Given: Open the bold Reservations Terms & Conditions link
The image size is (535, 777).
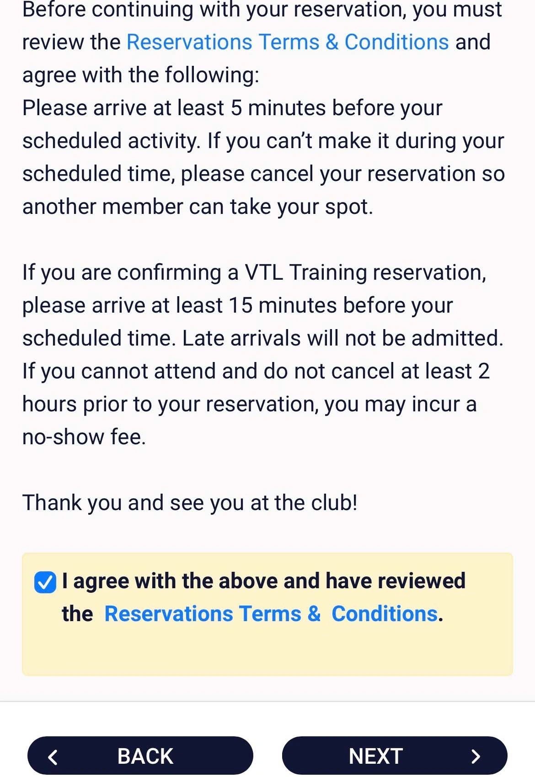Looking at the screenshot, I should (271, 614).
